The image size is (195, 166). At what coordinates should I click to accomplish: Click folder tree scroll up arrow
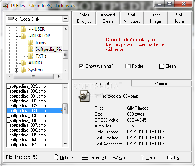pos(65,29)
